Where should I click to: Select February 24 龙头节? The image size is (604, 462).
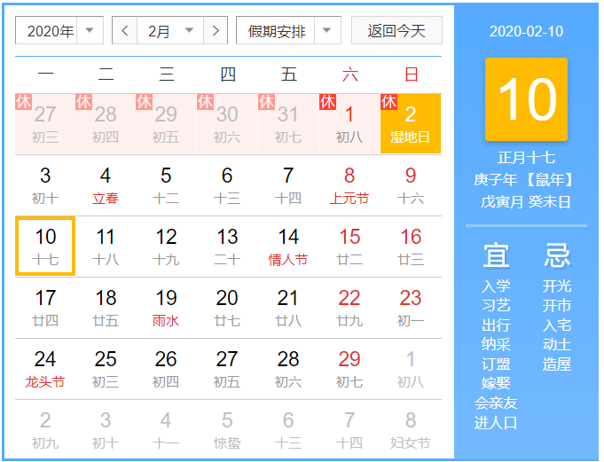click(x=45, y=369)
